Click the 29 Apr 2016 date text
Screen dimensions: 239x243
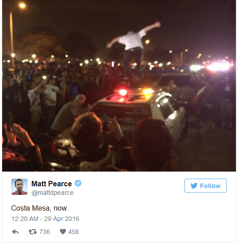(62, 219)
